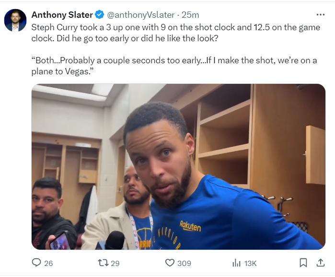Share the tweet using the upload arrow icon

[321, 263]
